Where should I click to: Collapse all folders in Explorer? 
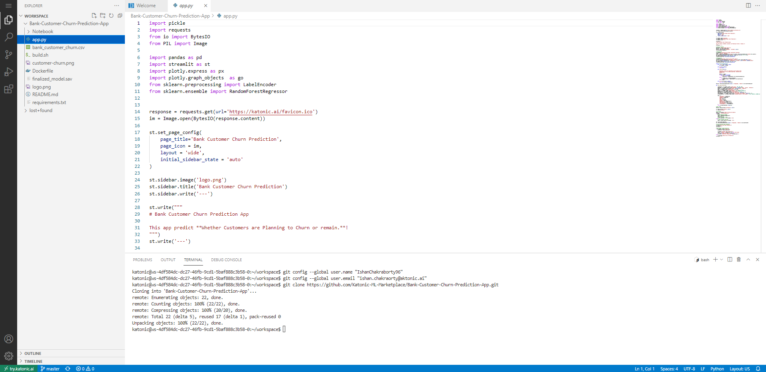pos(120,16)
